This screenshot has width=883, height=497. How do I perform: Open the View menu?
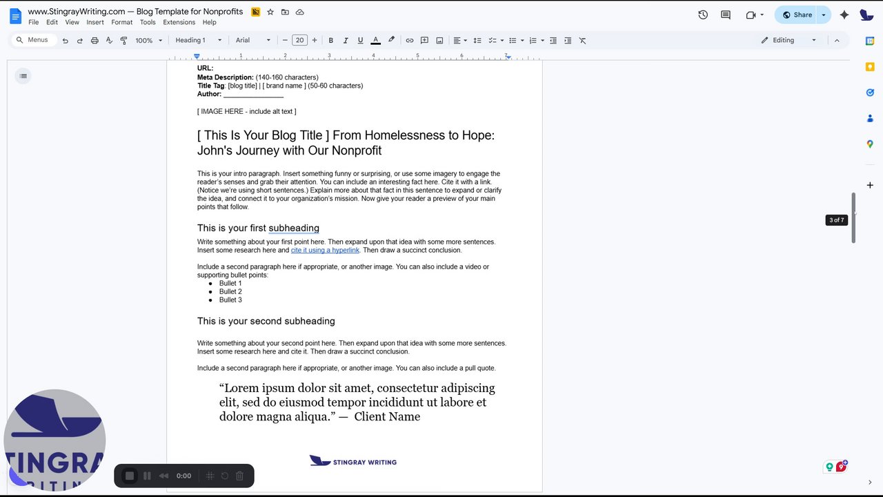point(72,22)
